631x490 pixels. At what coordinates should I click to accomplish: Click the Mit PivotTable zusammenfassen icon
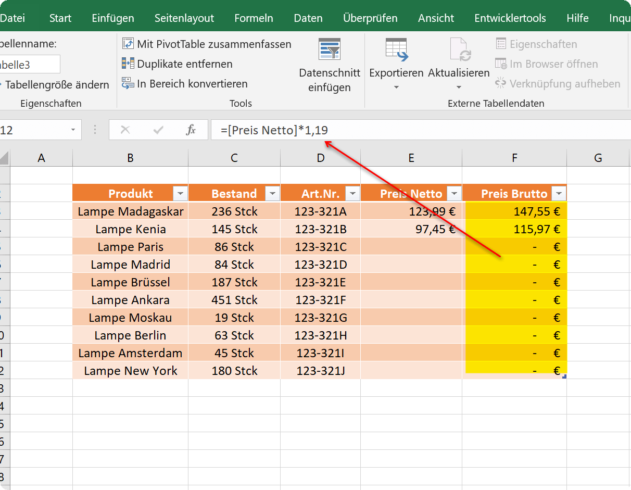coord(128,43)
